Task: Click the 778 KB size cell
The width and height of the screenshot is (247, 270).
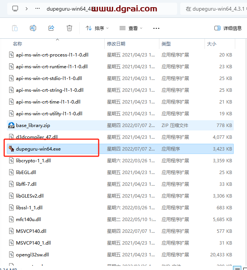Action: pos(224,126)
